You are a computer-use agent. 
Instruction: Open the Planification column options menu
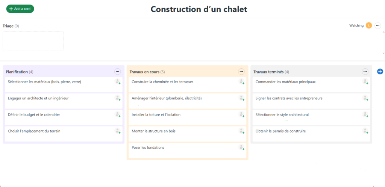pyautogui.click(x=117, y=71)
